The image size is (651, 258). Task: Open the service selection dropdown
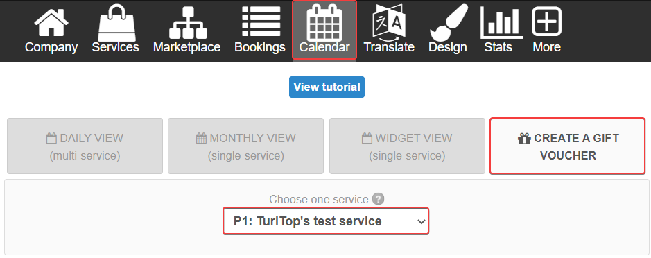[x=326, y=221]
